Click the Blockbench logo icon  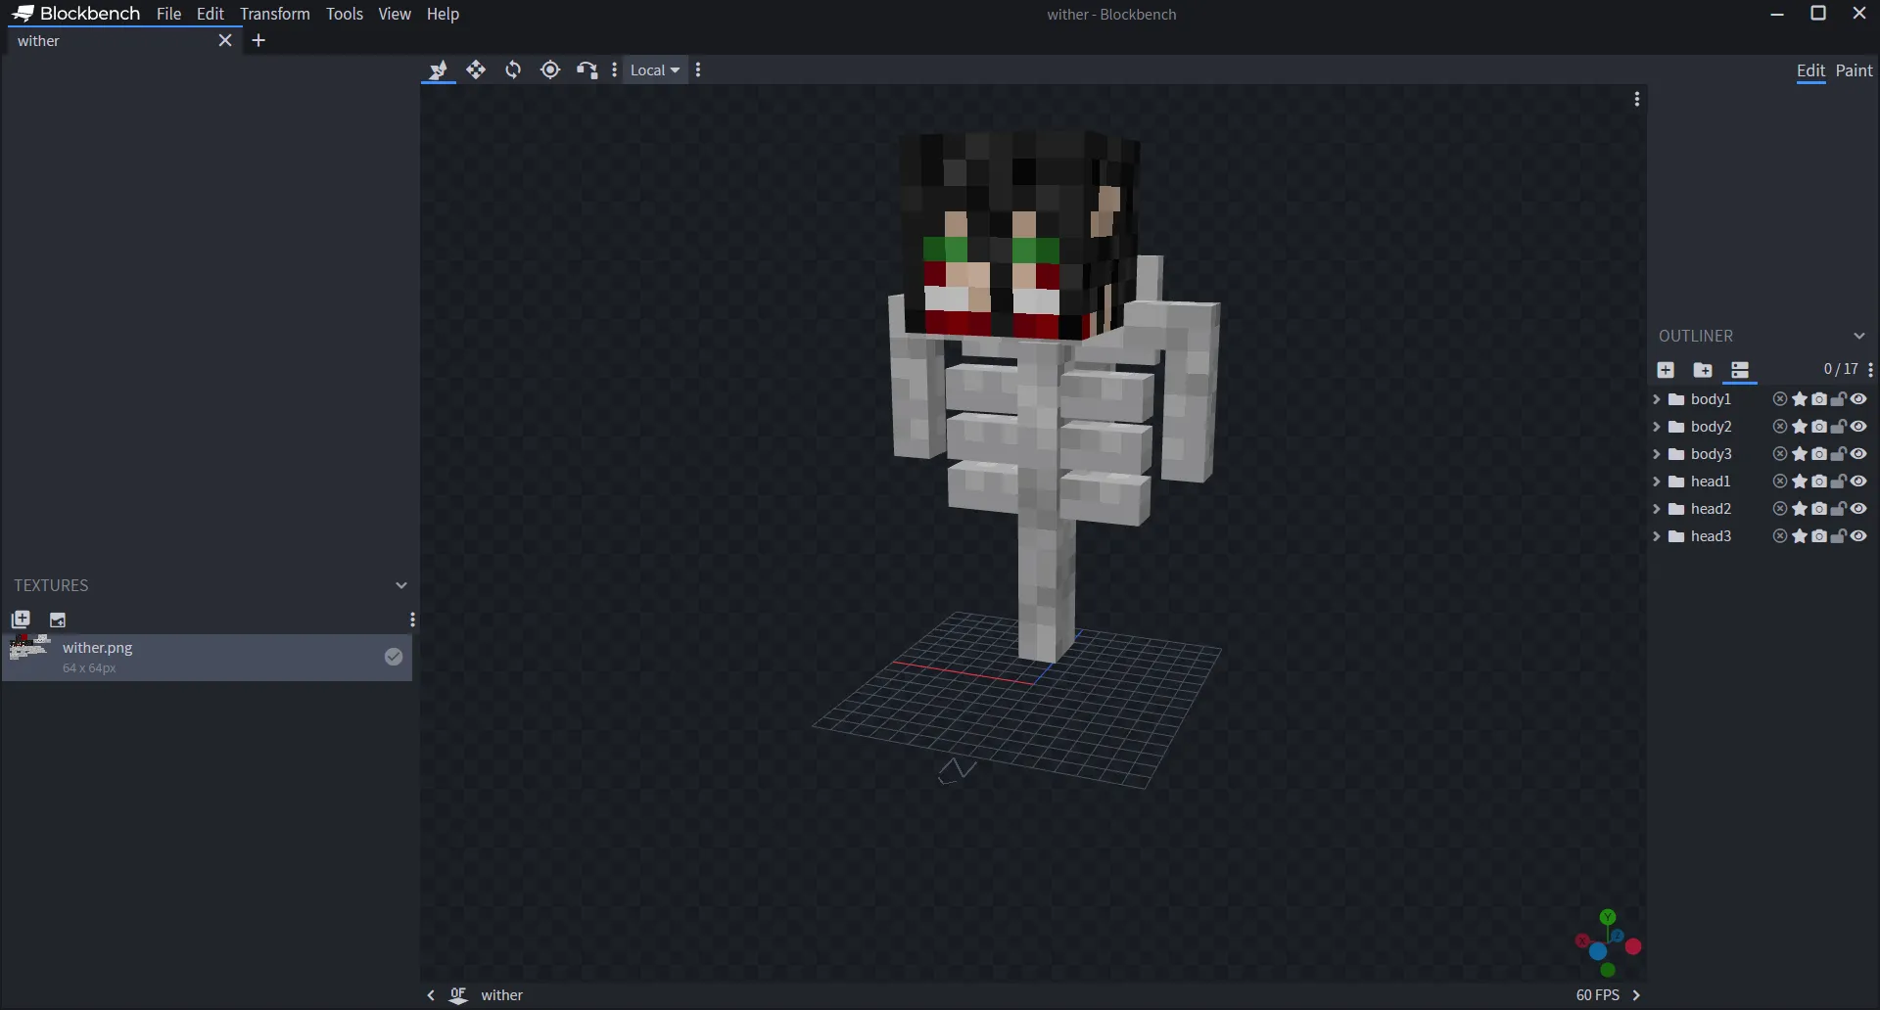pos(23,14)
